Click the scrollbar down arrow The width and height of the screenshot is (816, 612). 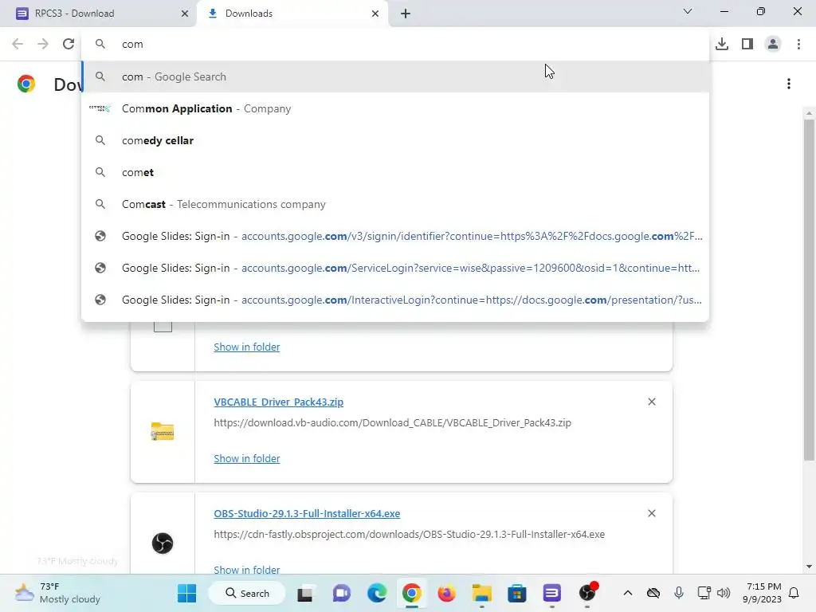click(809, 567)
